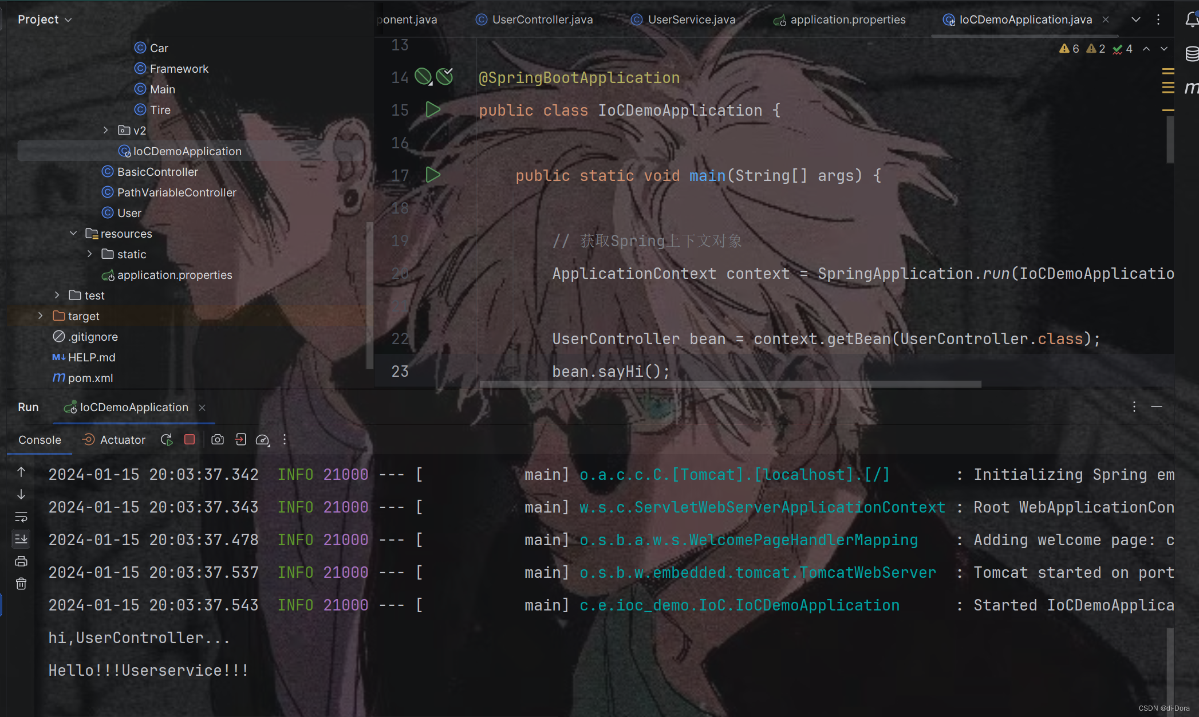Expand the v2 folder
The image size is (1199, 717).
click(106, 130)
